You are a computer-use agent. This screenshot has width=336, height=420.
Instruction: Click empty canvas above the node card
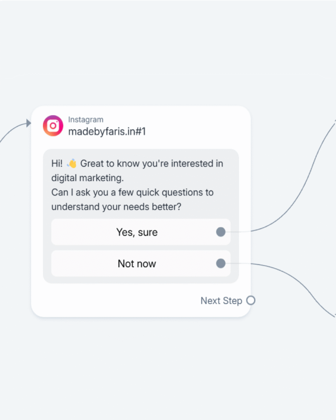pos(140,52)
